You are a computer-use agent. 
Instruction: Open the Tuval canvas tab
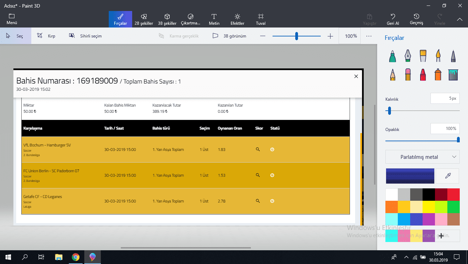tap(261, 19)
